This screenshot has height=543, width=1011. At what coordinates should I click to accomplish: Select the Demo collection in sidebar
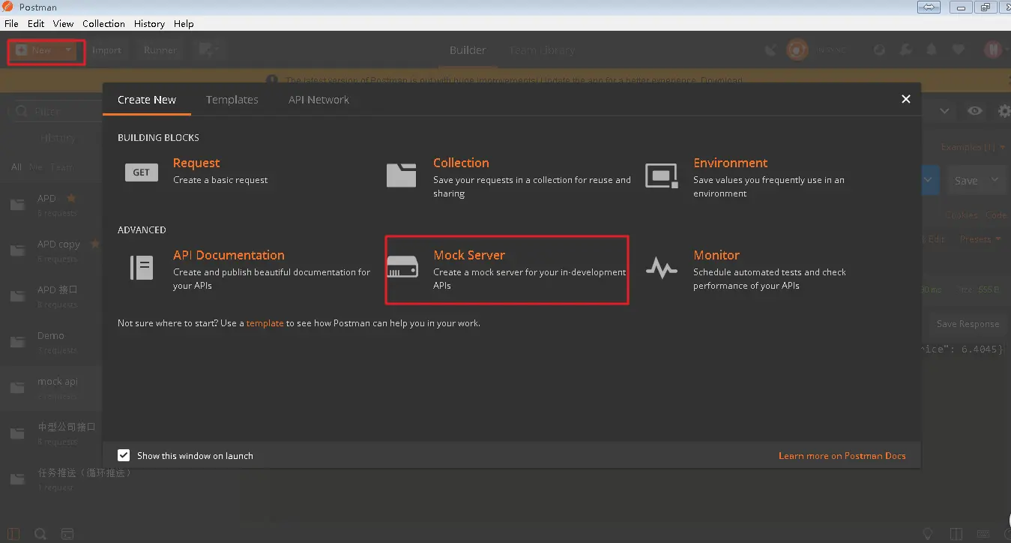(x=51, y=342)
